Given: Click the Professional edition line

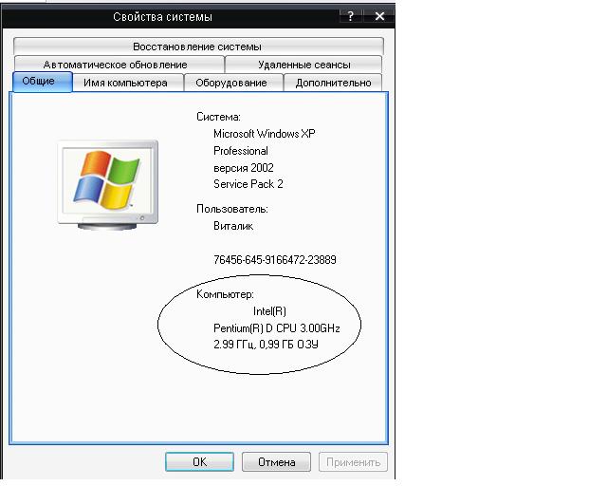Looking at the screenshot, I should point(240,151).
